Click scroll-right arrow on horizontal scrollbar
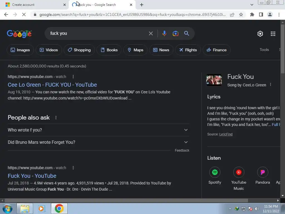This screenshot has height=214, width=285. point(278,201)
